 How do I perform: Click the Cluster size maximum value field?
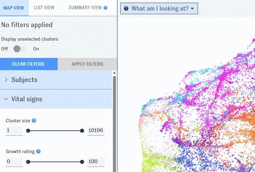pos(96,131)
